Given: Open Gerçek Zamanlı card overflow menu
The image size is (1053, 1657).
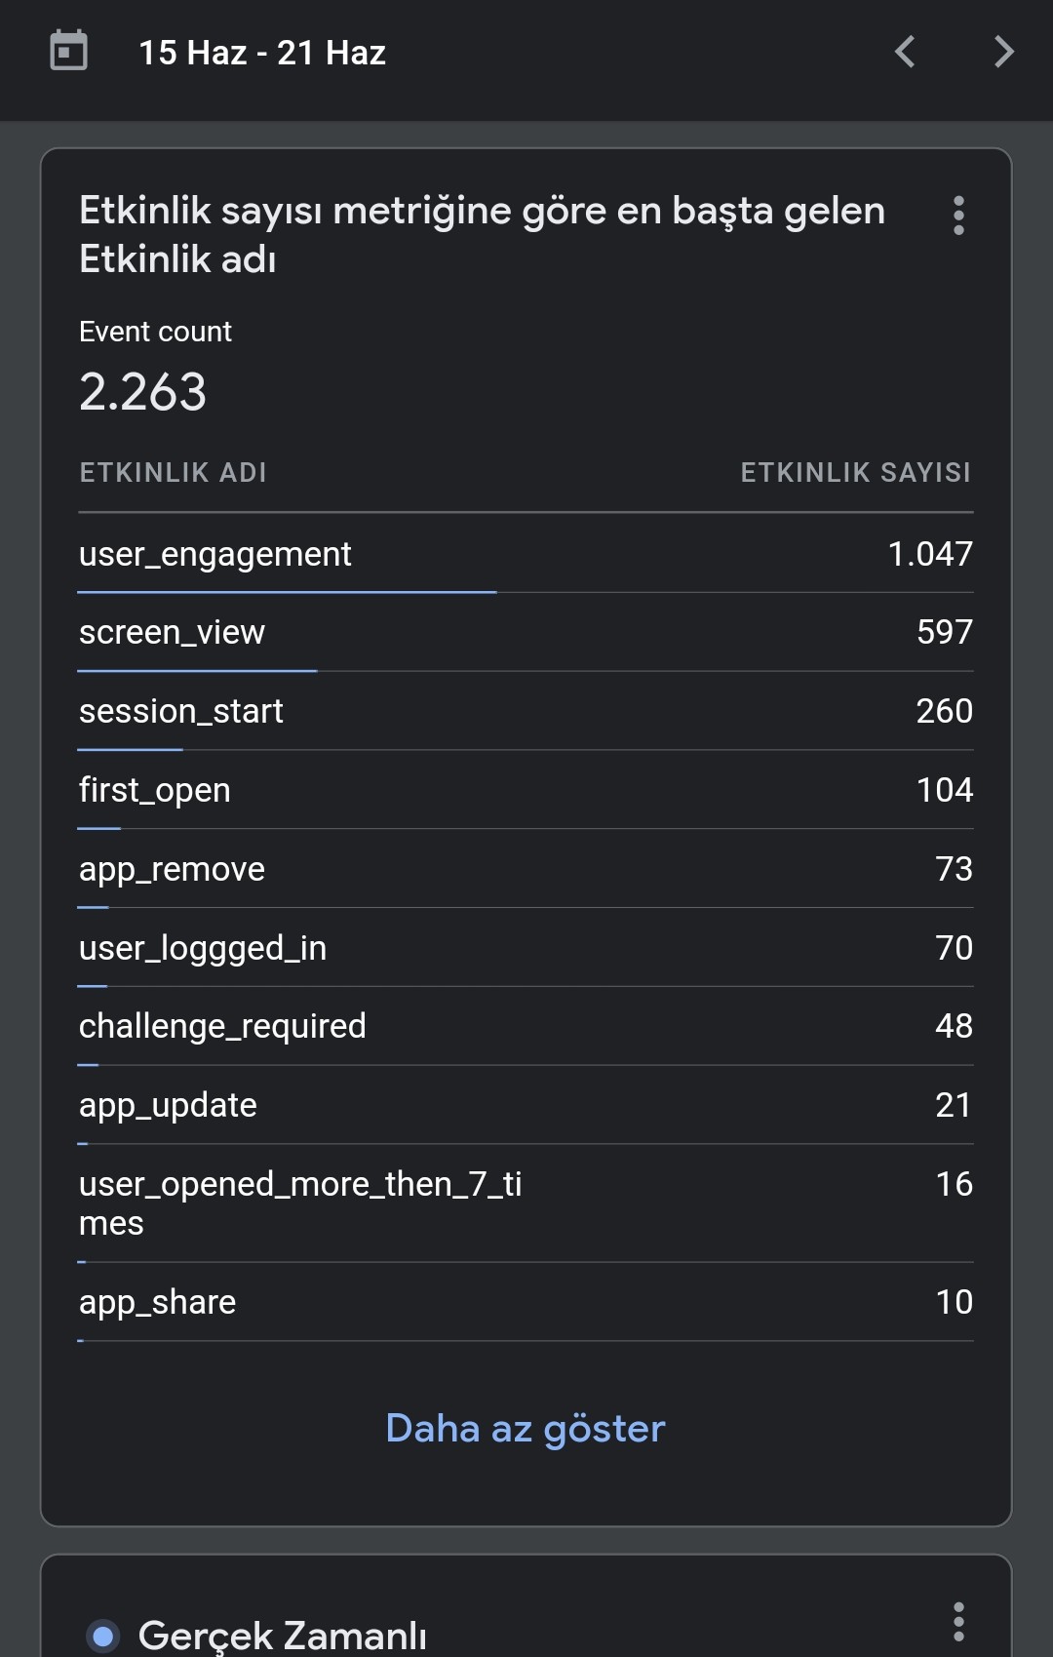Looking at the screenshot, I should pyautogui.click(x=958, y=1621).
